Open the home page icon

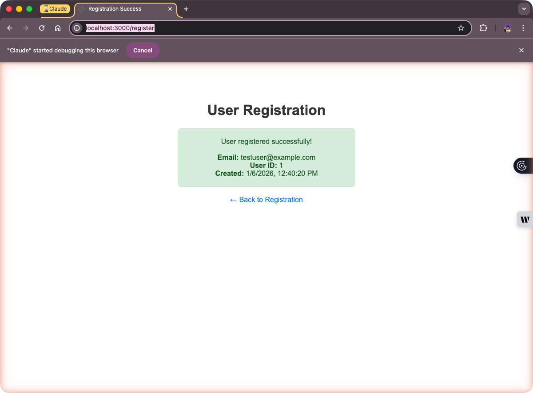point(58,28)
